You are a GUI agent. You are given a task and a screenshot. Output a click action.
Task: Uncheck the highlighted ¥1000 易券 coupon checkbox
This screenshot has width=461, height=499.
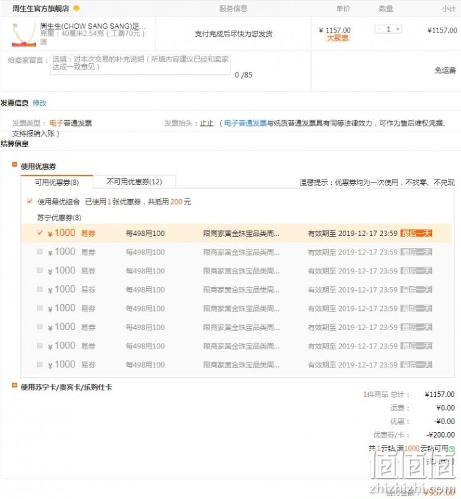point(40,233)
